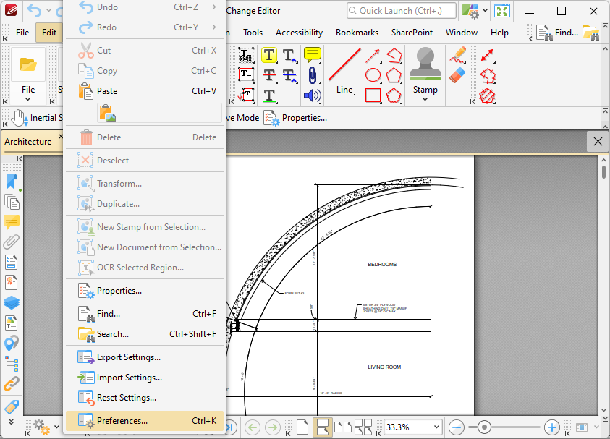Viewport: 610px width, 439px height.
Task: Select the Sound annotation tool
Action: [x=313, y=95]
